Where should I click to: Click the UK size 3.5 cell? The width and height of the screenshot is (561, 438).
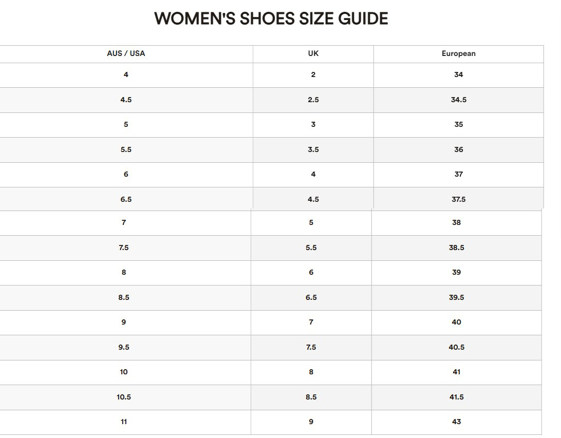(313, 150)
